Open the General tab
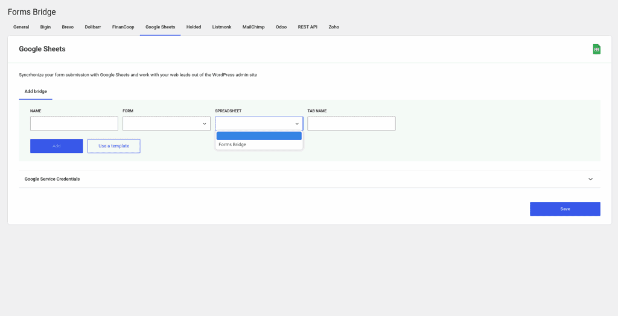 pyautogui.click(x=21, y=27)
